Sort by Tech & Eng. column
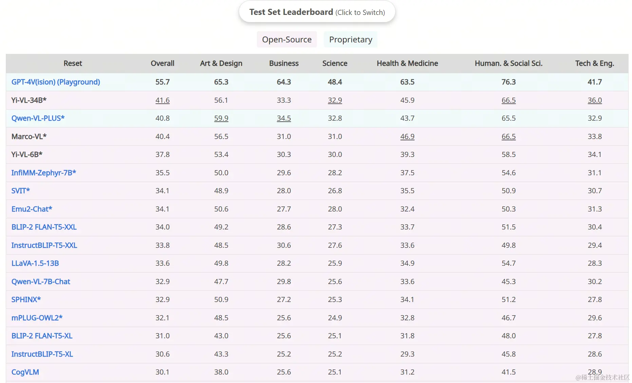632x383 pixels. click(x=595, y=63)
